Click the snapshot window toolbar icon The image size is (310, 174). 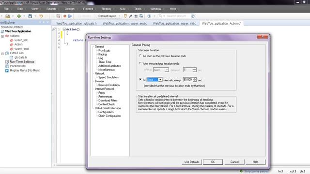point(141,16)
